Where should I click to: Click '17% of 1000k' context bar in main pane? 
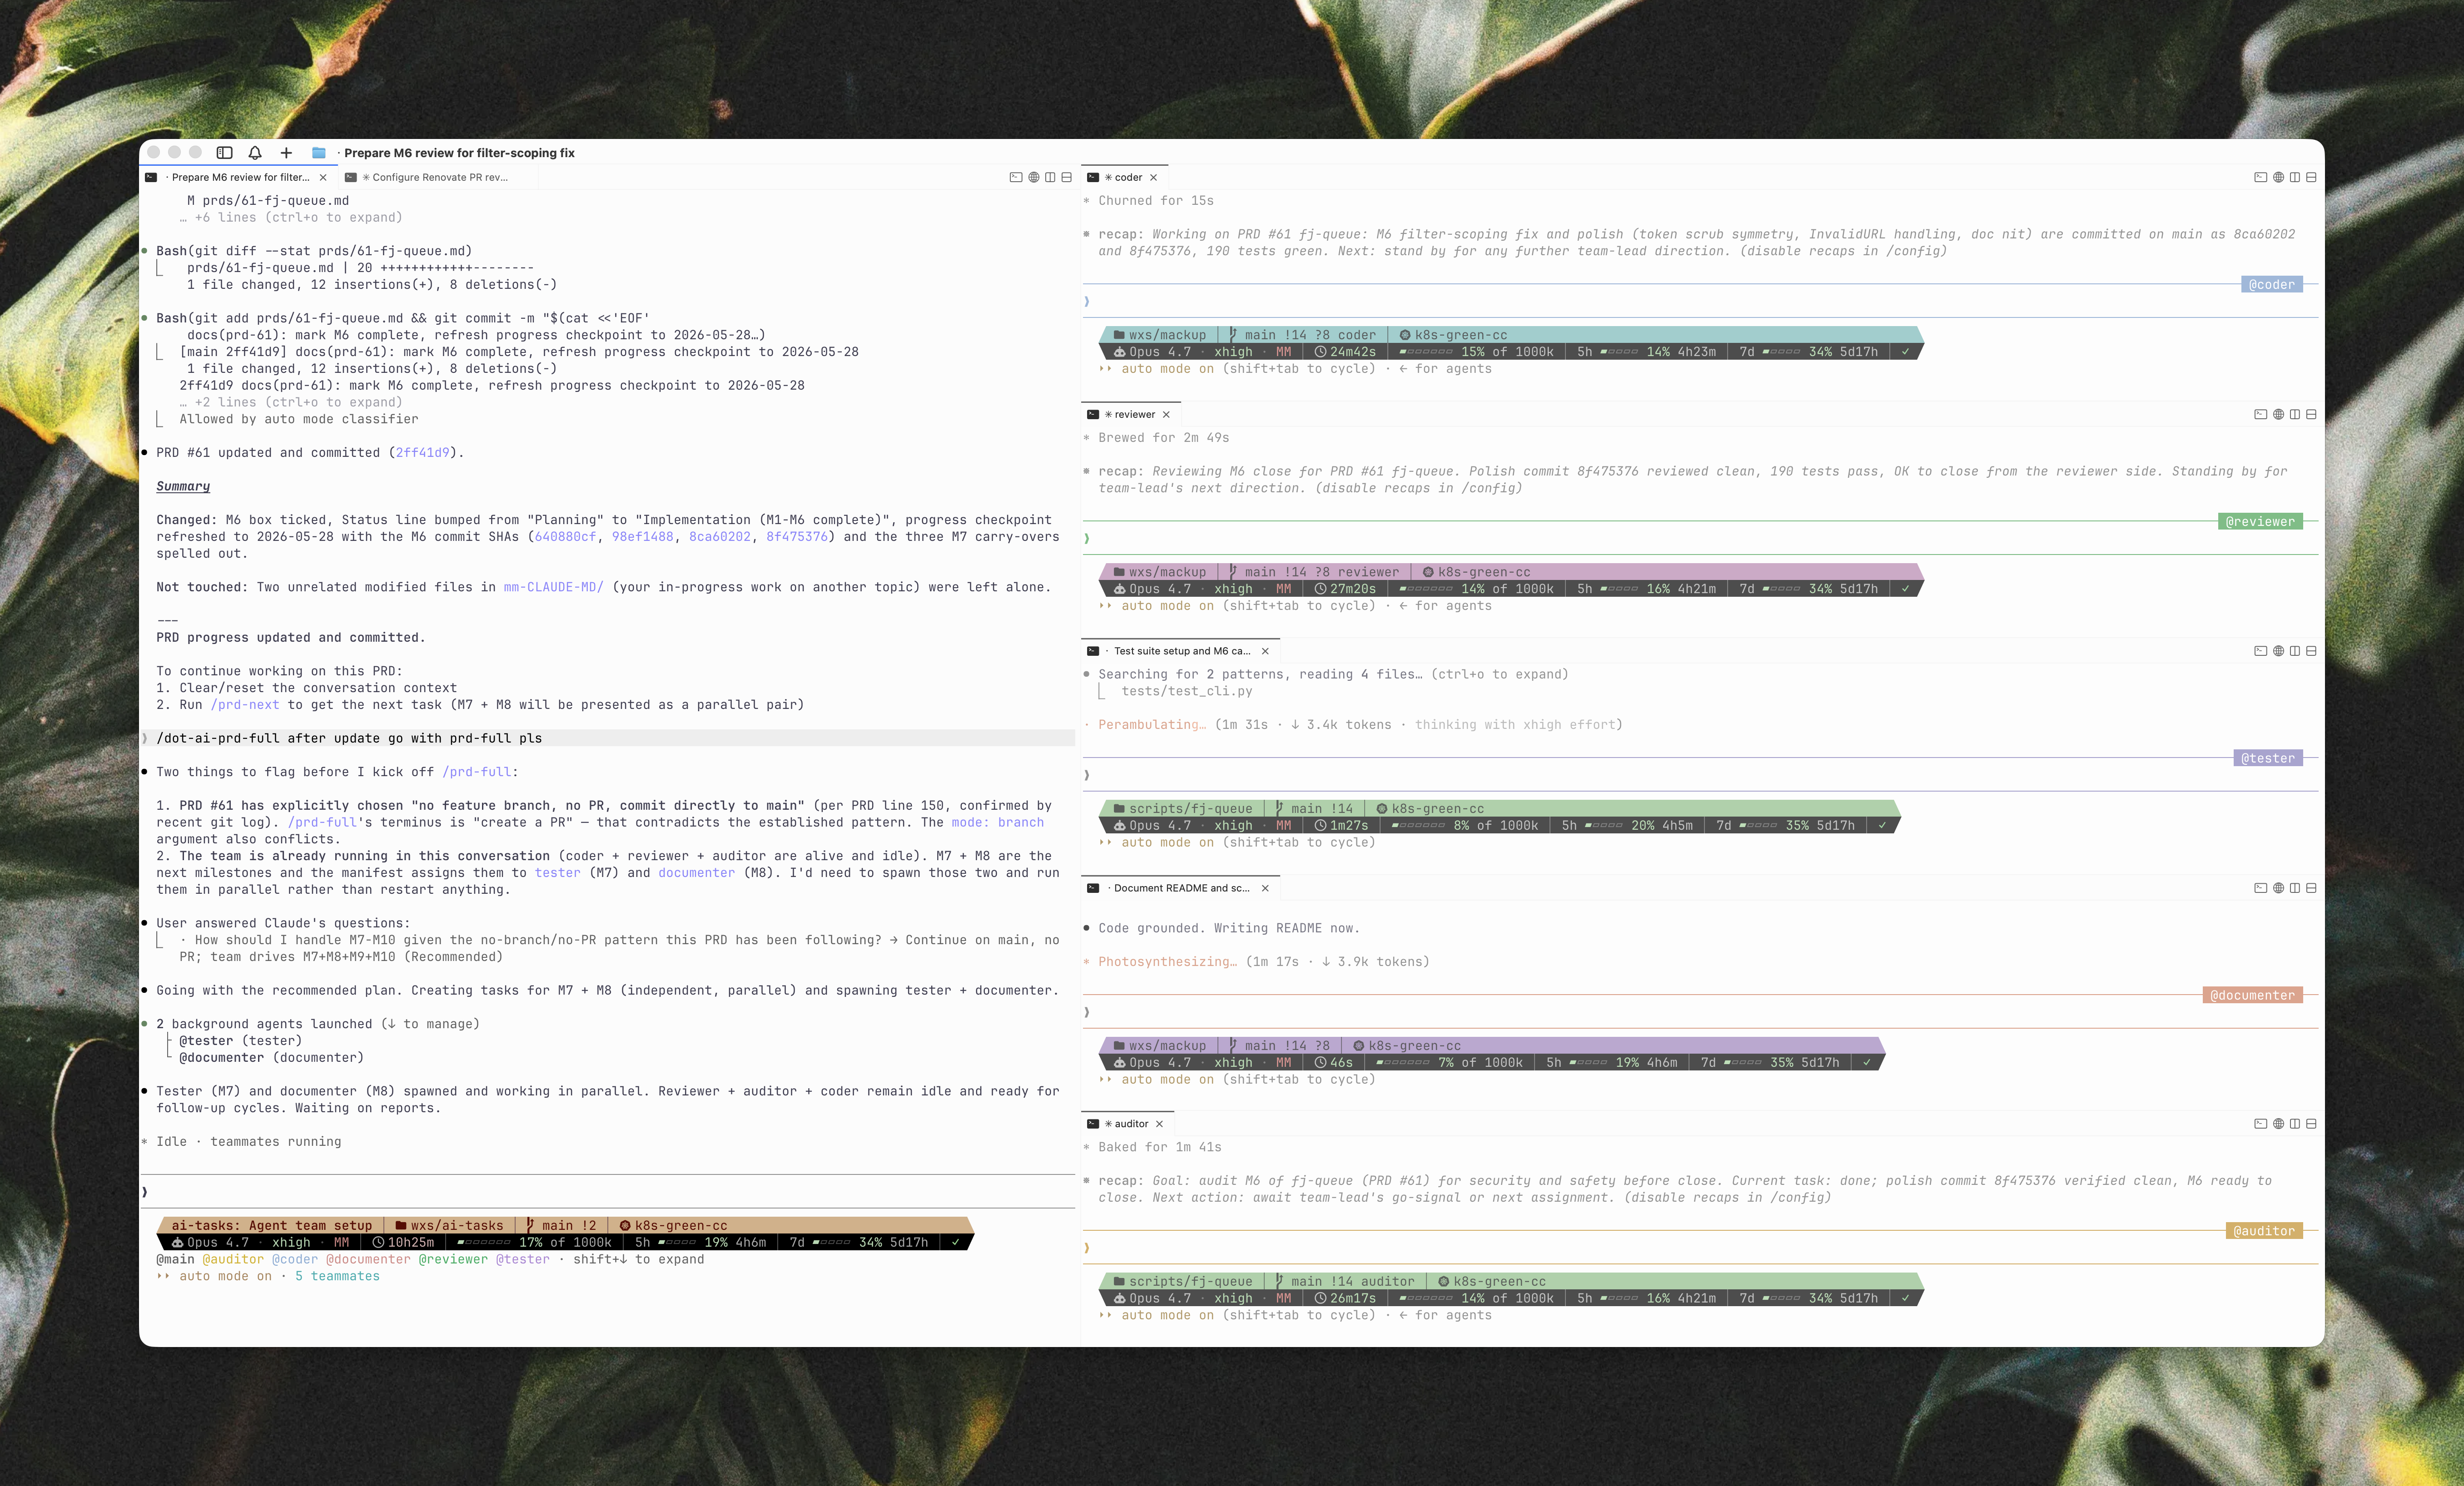[x=534, y=1243]
